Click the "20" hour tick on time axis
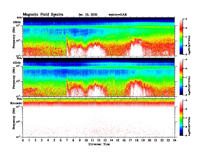208x161 pixels. (149, 140)
